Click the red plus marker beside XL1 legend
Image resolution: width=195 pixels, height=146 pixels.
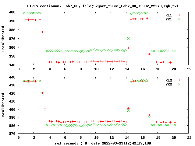(179, 15)
